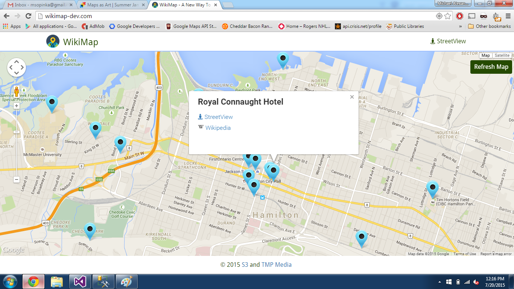The height and width of the screenshot is (289, 514).
Task: Open the Cheddar Bacon Ranch bookmark
Action: 247,26
